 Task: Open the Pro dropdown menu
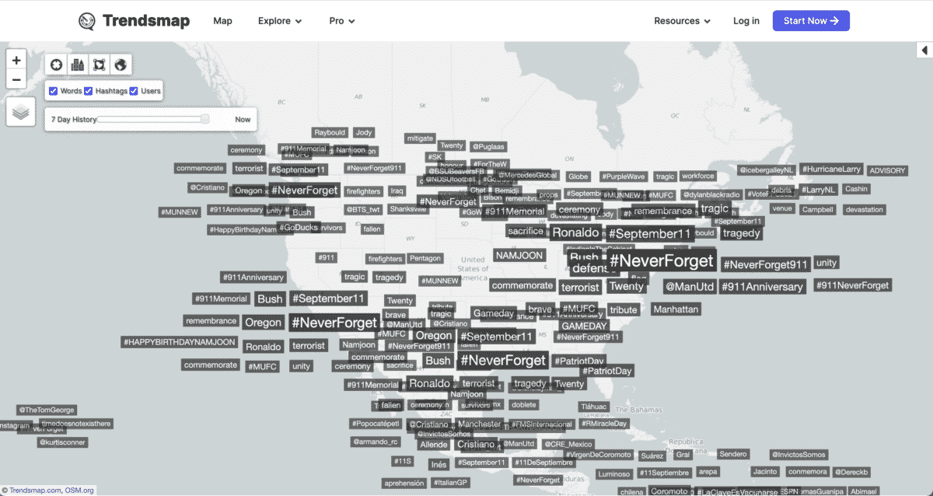342,21
